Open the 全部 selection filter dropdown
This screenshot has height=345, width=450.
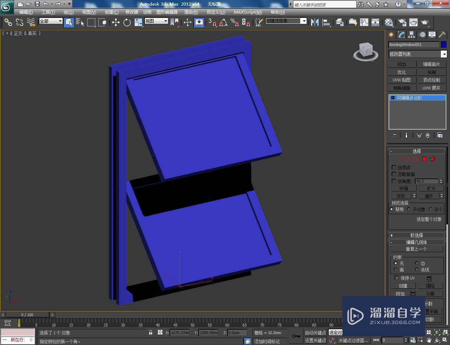point(51,21)
